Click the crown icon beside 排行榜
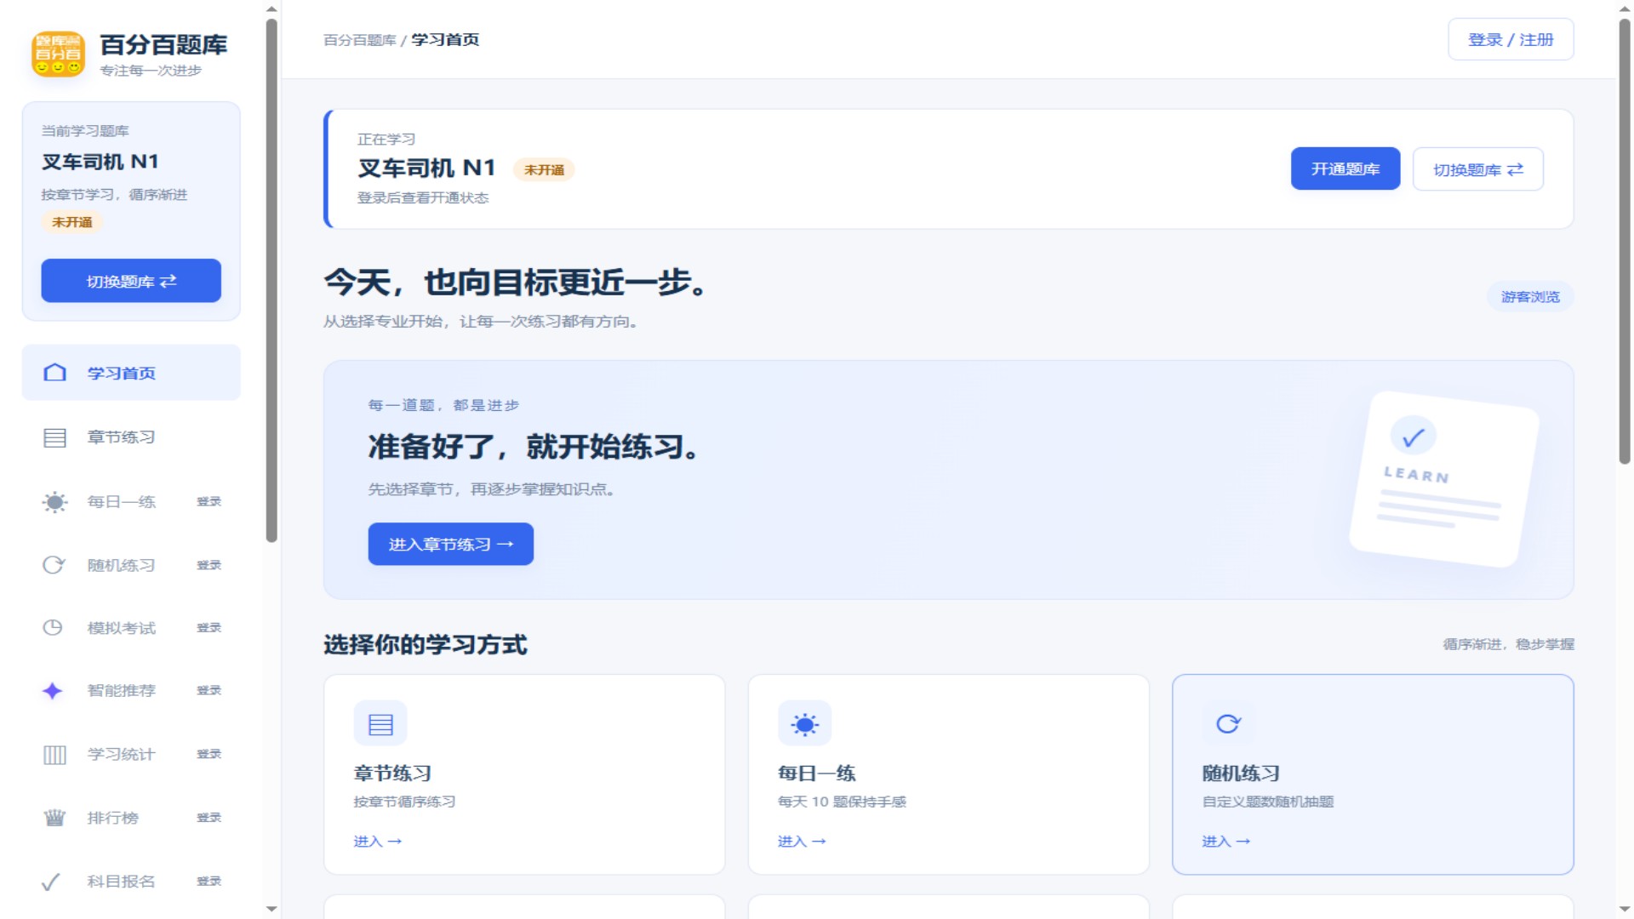 pos(54,818)
